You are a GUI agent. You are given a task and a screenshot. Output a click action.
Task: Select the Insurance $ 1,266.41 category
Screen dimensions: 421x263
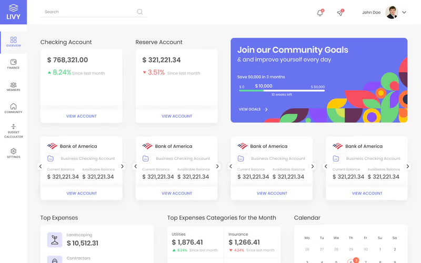(x=252, y=242)
